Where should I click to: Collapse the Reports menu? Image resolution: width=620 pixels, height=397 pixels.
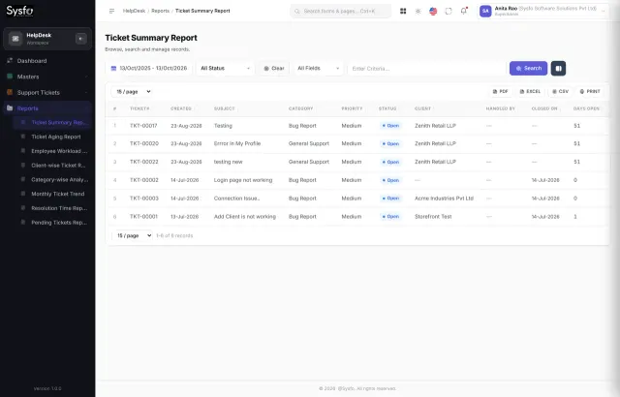point(47,108)
